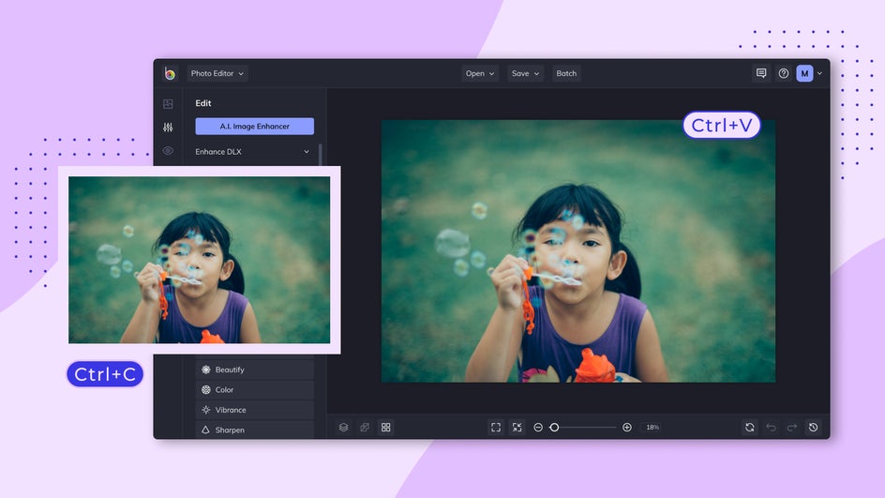This screenshot has width=885, height=498.
Task: Click the grid view icon
Action: (385, 428)
